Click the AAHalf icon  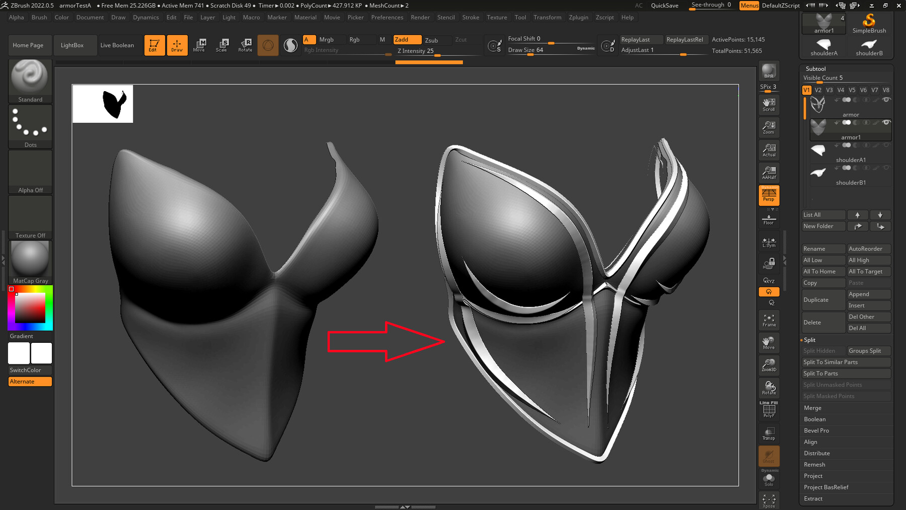click(769, 172)
